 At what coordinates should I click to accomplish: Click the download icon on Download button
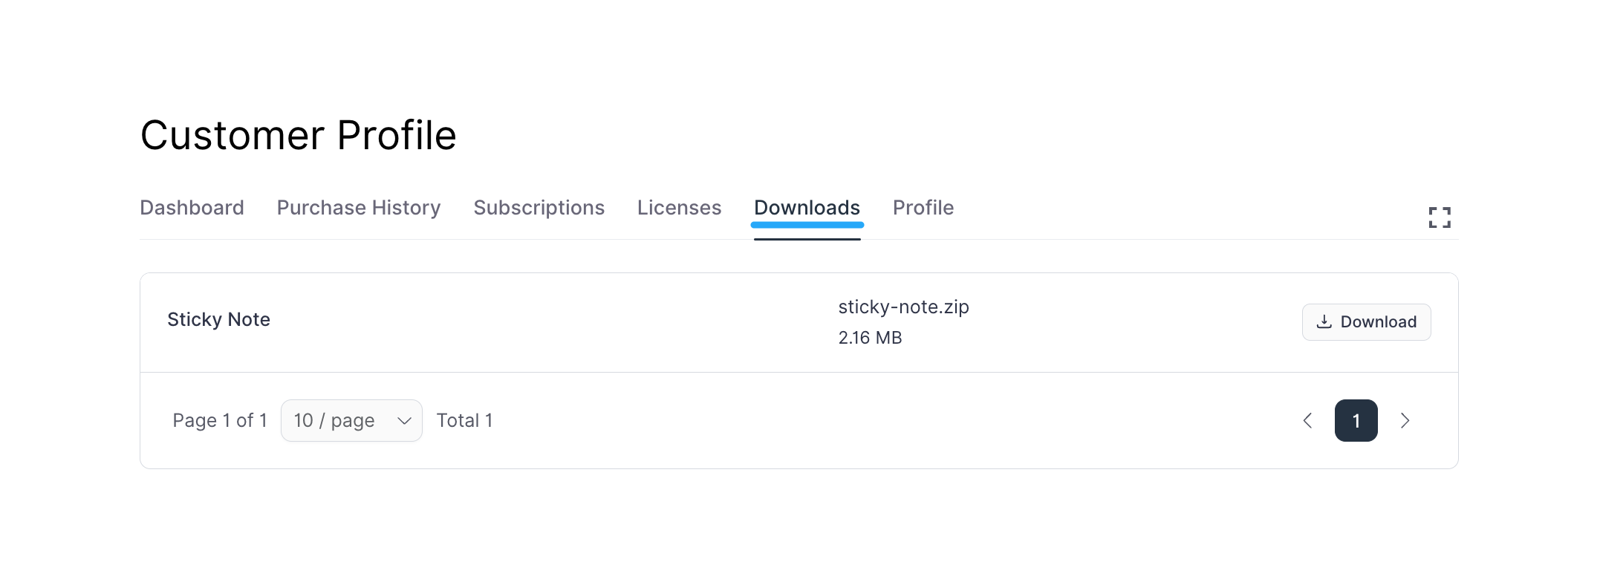[1324, 321]
